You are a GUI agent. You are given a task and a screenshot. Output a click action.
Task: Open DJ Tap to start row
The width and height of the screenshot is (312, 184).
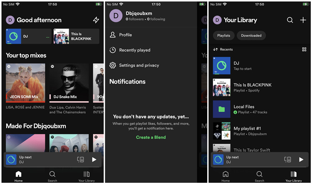260,66
